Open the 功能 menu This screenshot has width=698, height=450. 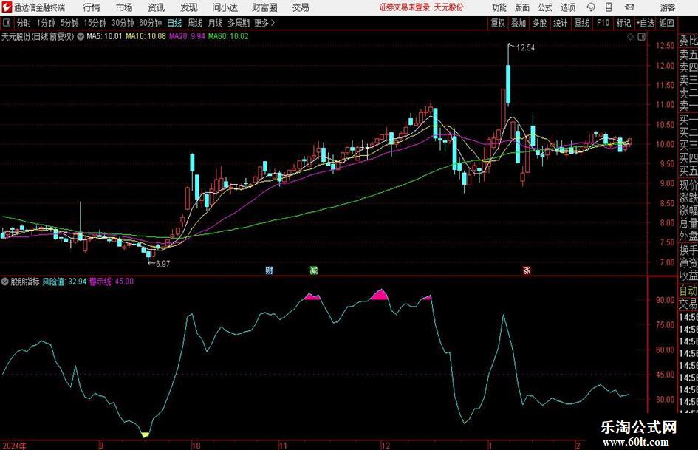(x=499, y=7)
